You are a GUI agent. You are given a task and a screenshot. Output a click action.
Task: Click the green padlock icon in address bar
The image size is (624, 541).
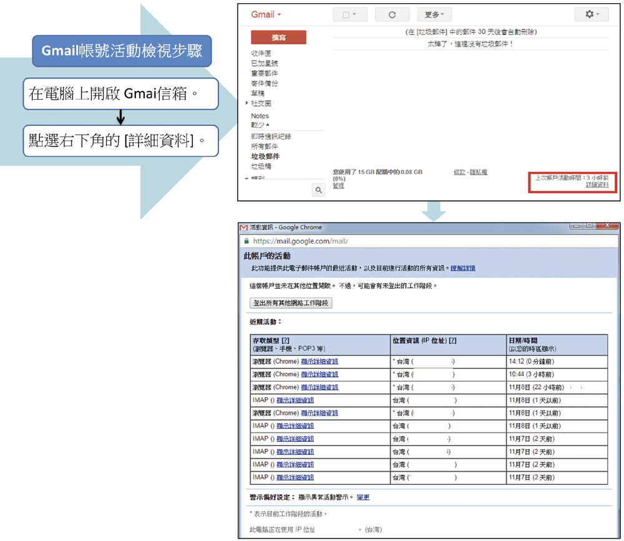246,241
